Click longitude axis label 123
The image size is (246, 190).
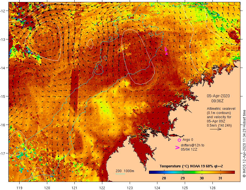130,188
